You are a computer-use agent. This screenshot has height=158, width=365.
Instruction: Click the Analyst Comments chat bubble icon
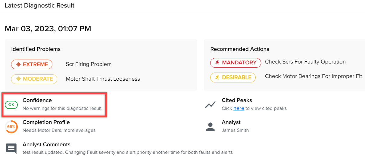click(11, 148)
